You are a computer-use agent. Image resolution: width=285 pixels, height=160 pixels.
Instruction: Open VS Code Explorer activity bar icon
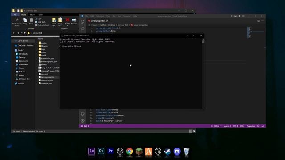(82, 22)
